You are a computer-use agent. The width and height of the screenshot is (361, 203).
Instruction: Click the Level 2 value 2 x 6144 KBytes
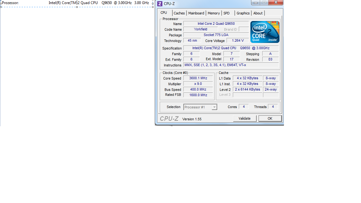(x=248, y=90)
